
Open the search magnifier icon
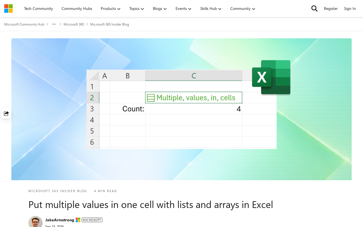tap(314, 9)
